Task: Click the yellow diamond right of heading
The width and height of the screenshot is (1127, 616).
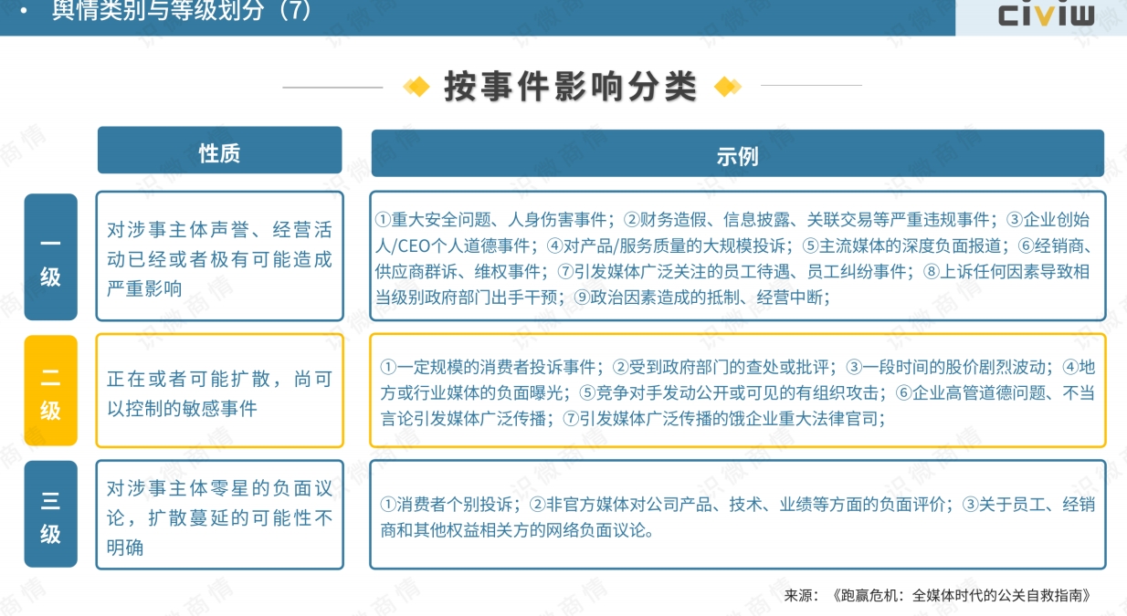Action: click(x=727, y=87)
